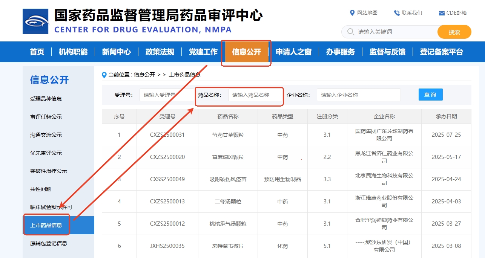Open the 新闻中心 menu
This screenshot has height=258, width=485.
117,52
